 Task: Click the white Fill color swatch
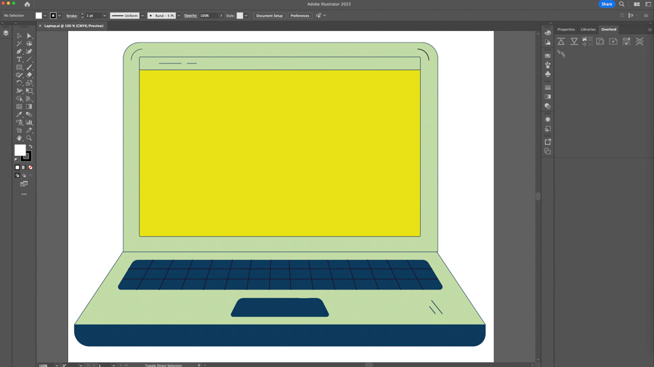20,150
